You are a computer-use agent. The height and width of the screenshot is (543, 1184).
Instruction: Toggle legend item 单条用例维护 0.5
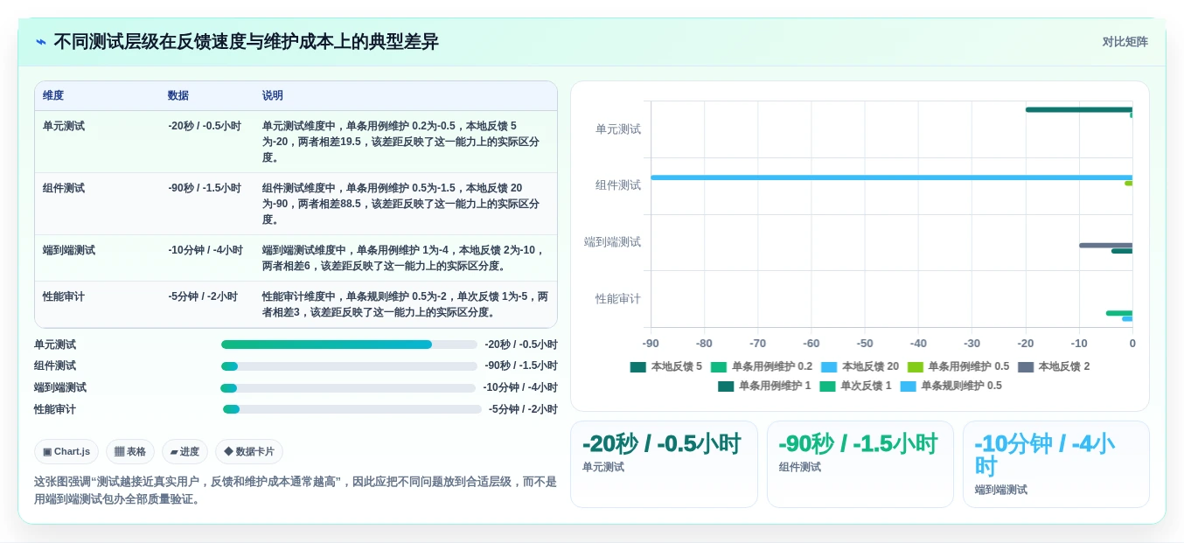pyautogui.click(x=958, y=367)
